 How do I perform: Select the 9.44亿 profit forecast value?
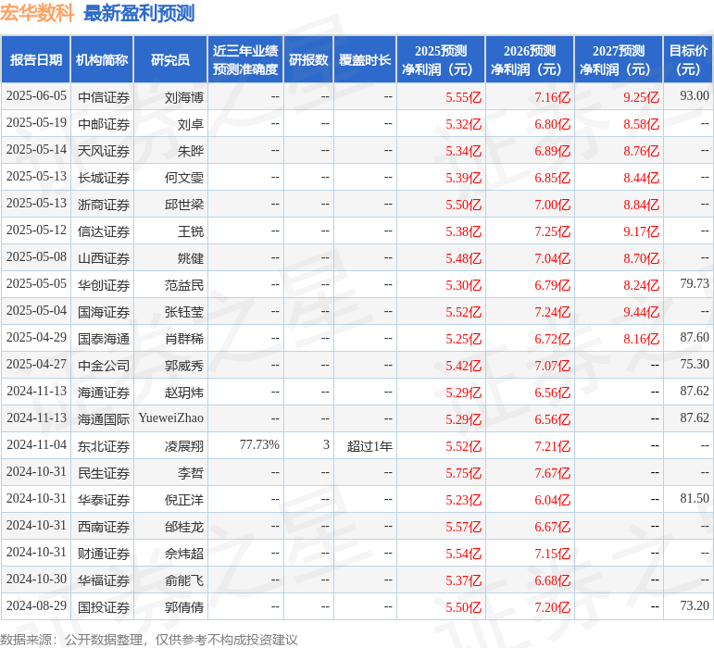coord(641,312)
